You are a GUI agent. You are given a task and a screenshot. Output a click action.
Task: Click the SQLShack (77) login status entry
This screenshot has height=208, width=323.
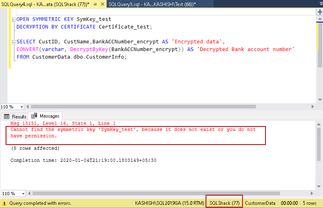point(224,203)
